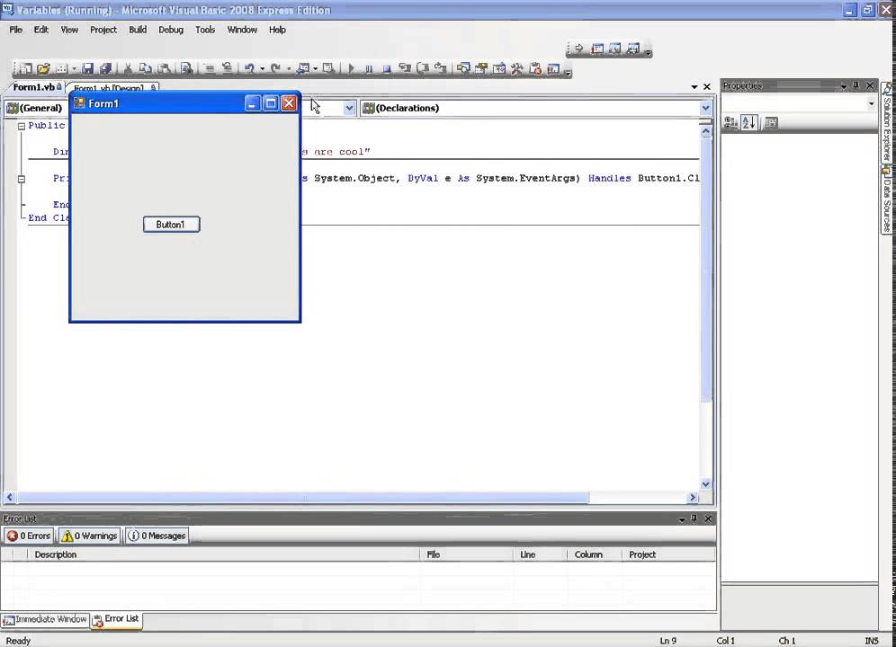Open Error List window position menu

pyautogui.click(x=682, y=518)
